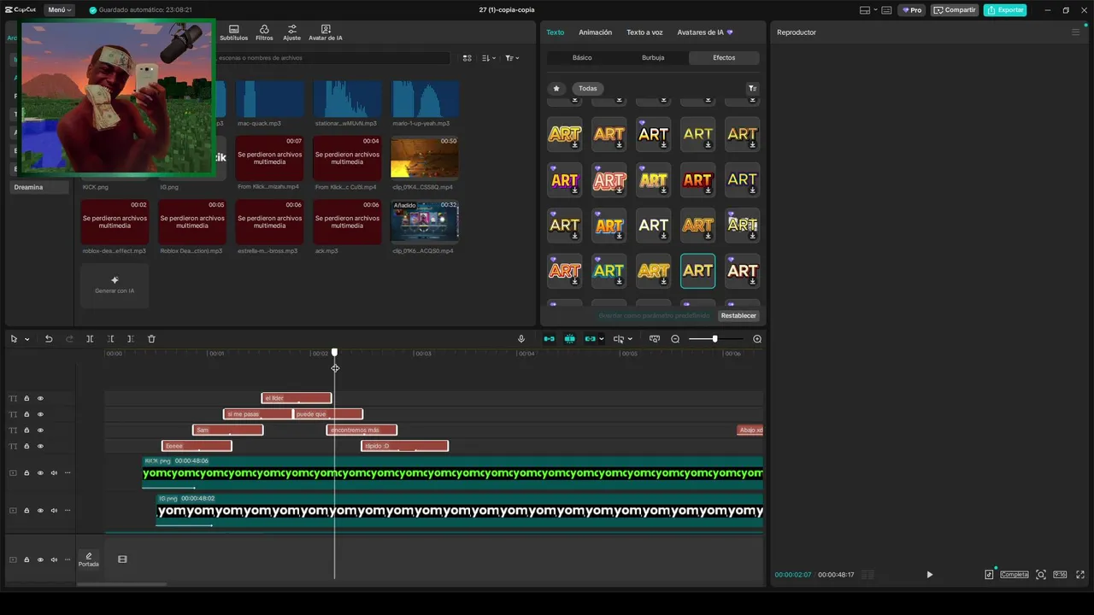
Task: Select the 'rápido :D' text clip
Action: point(404,446)
